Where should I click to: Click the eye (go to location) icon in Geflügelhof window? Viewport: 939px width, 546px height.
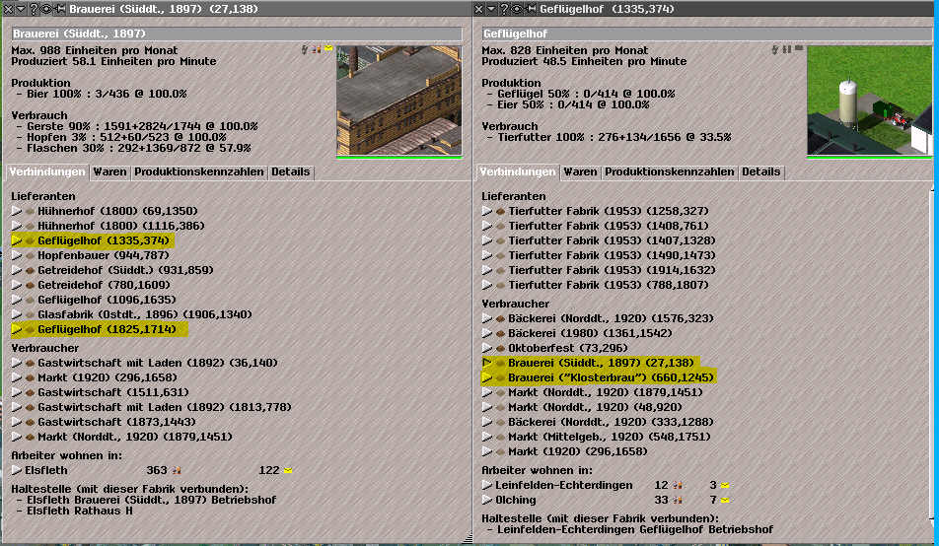pyautogui.click(x=517, y=8)
